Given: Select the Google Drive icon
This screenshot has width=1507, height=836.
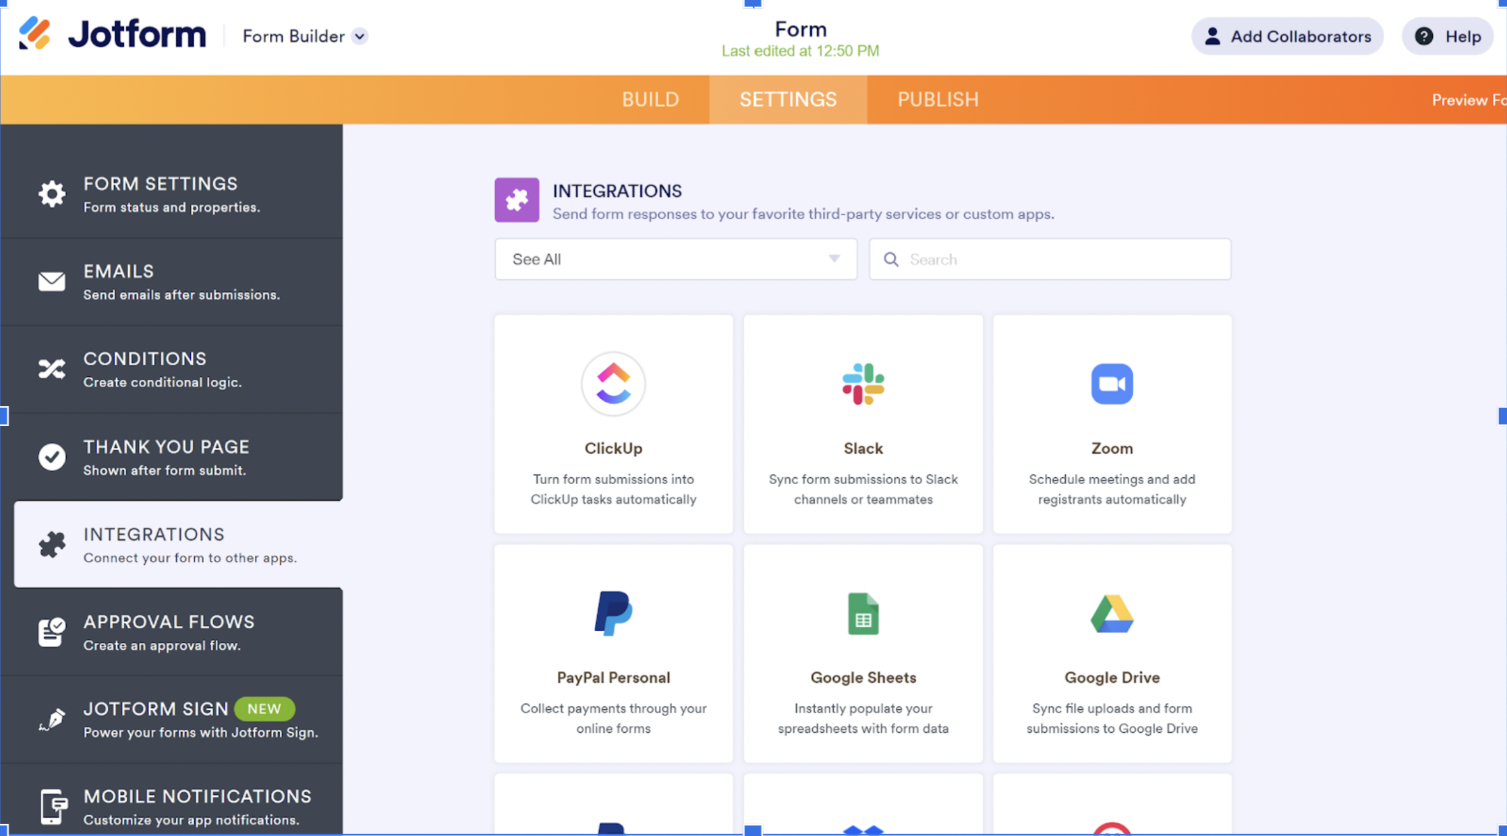Looking at the screenshot, I should coord(1112,614).
